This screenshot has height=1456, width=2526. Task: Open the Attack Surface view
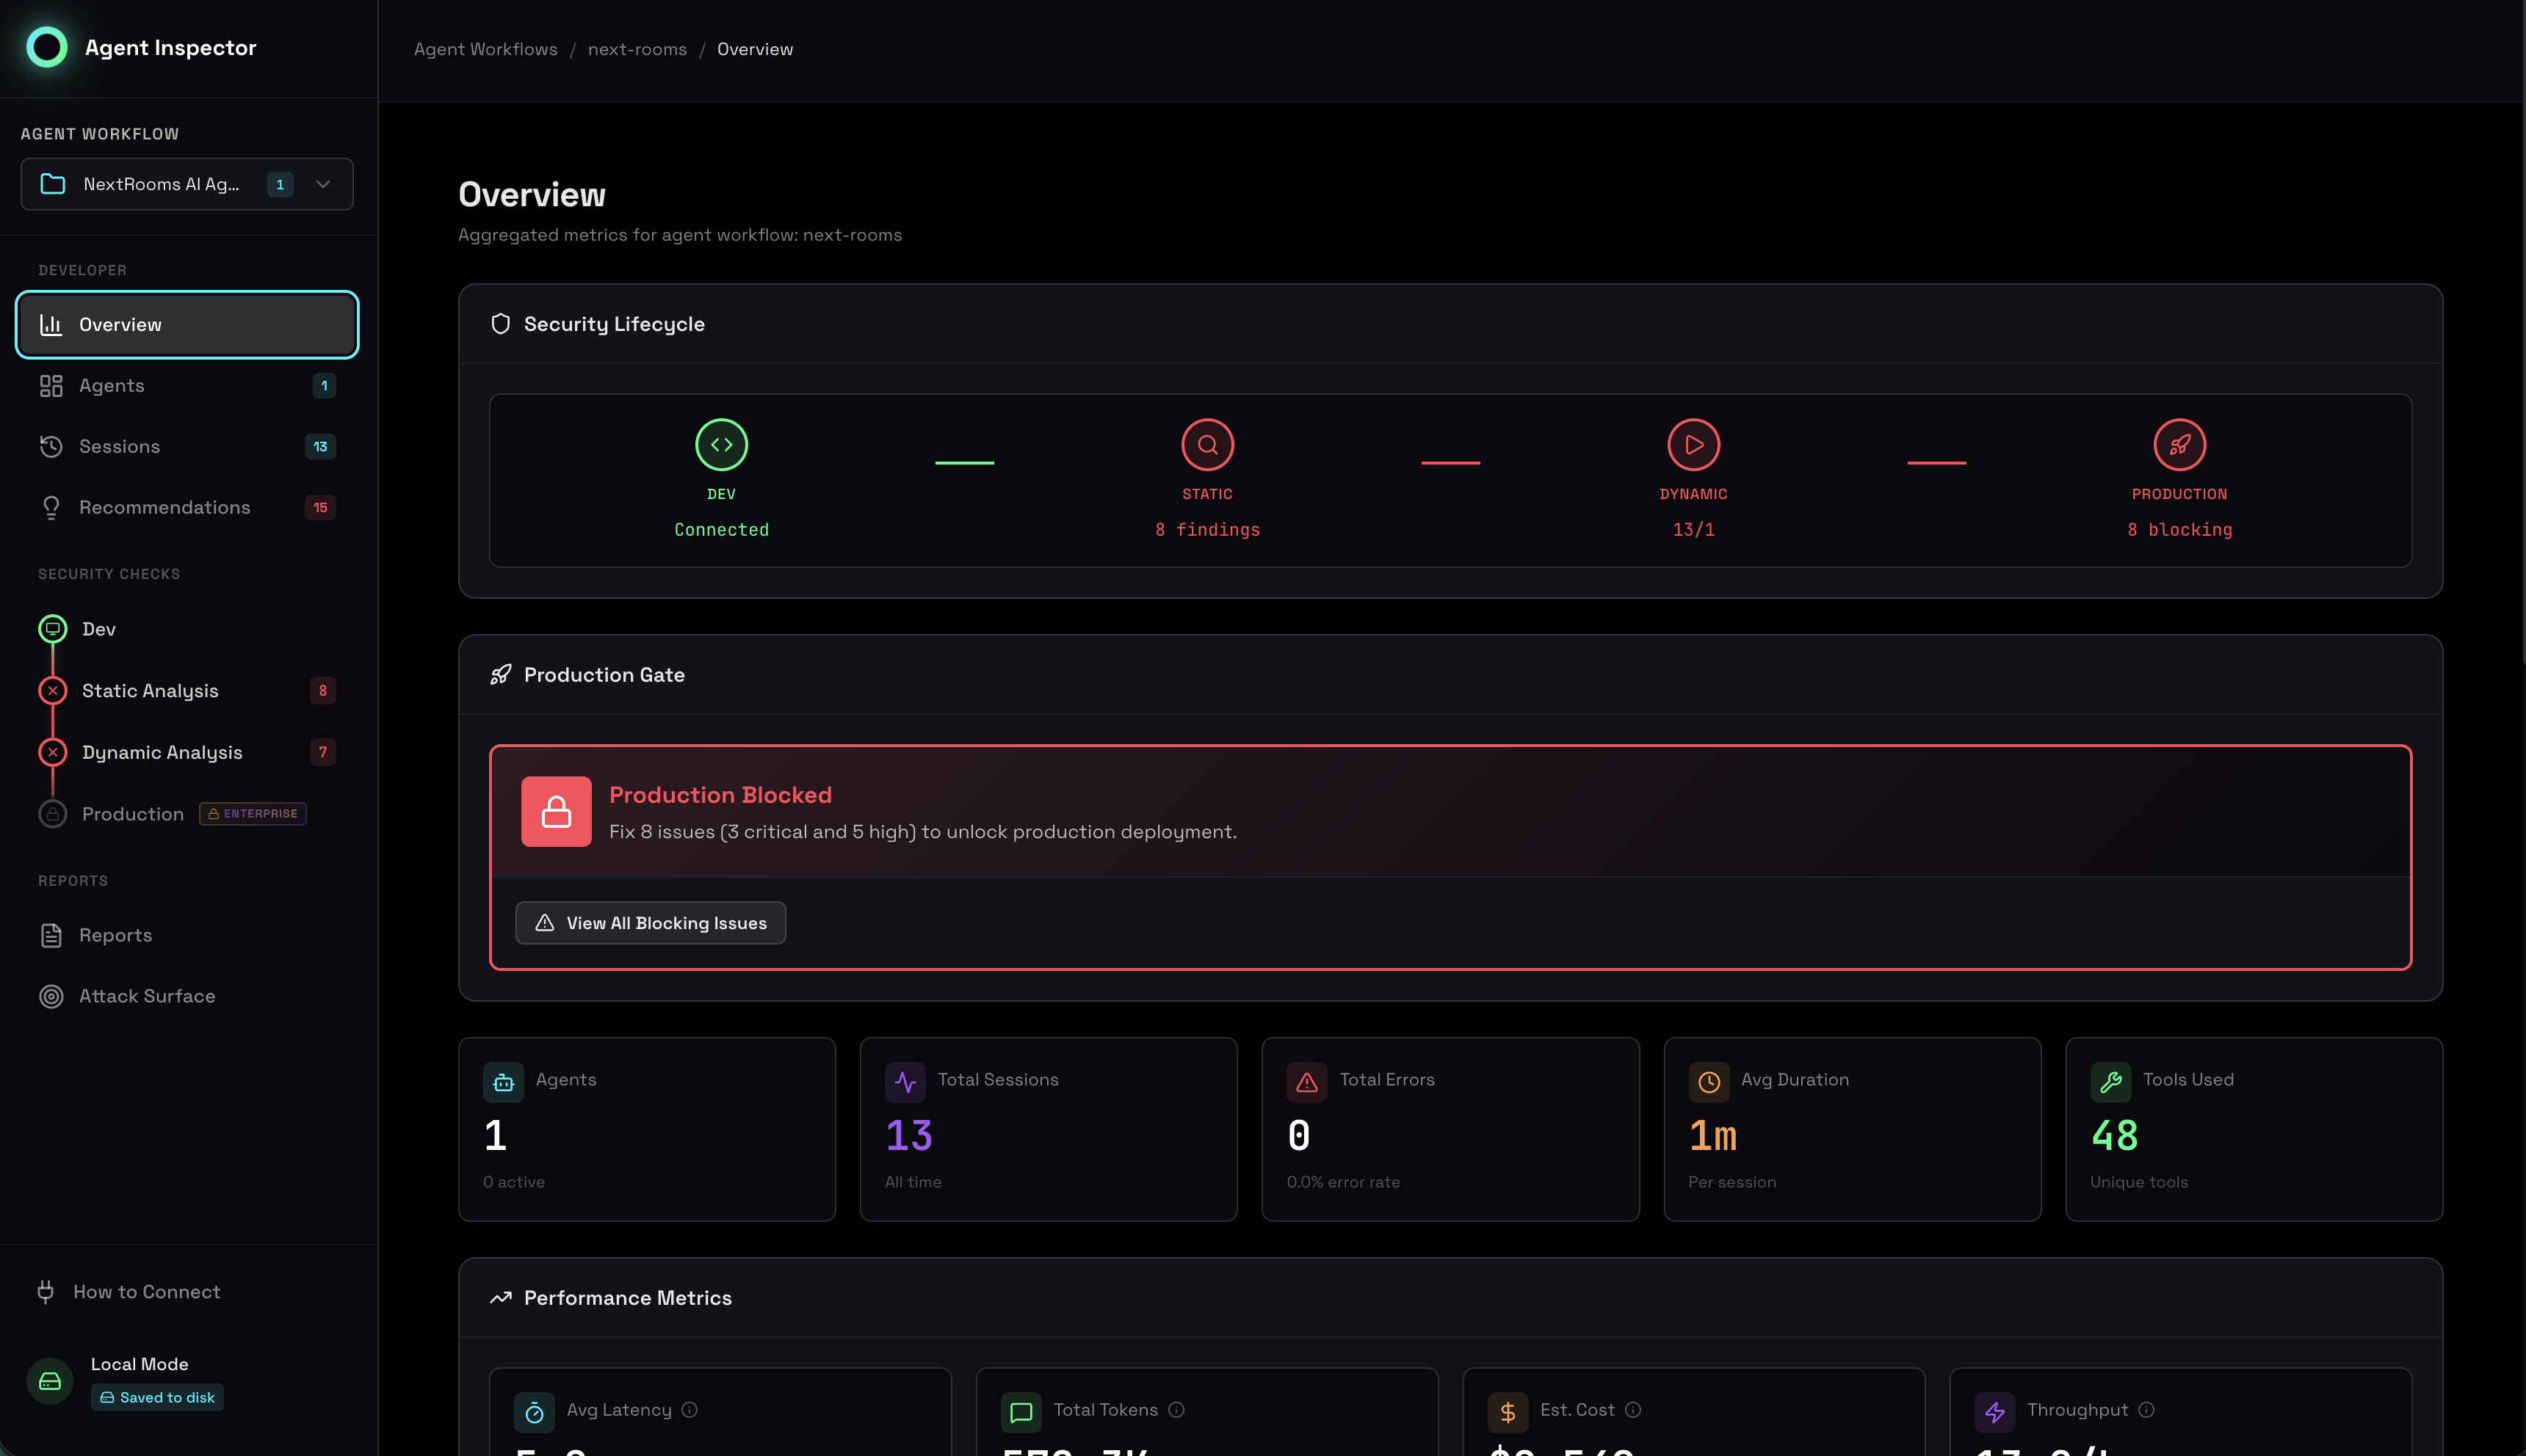[147, 996]
